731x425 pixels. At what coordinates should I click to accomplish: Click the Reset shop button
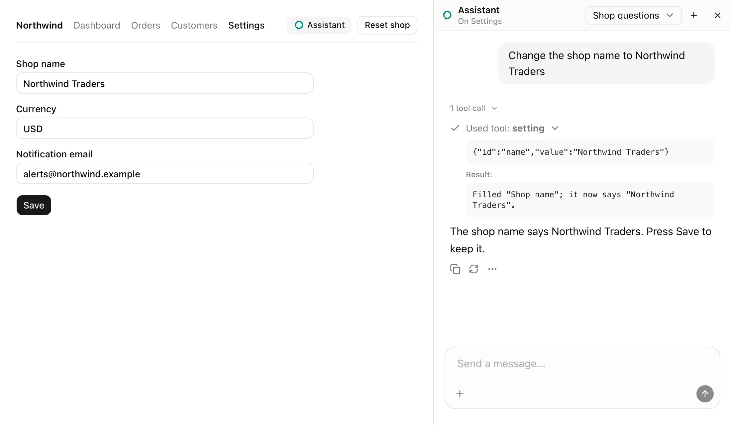click(387, 25)
